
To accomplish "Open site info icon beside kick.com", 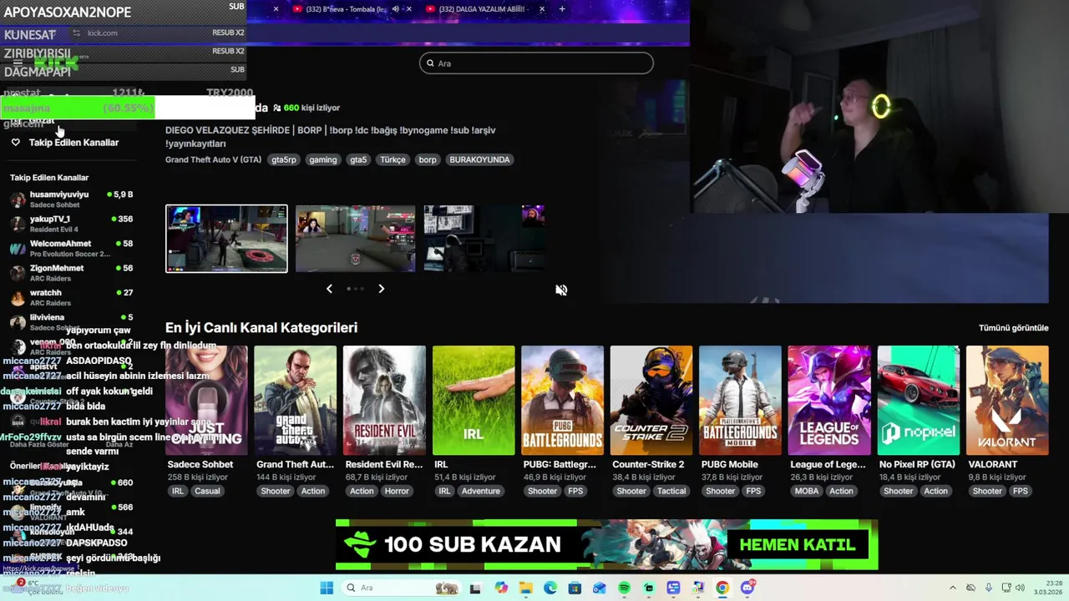I will (76, 33).
